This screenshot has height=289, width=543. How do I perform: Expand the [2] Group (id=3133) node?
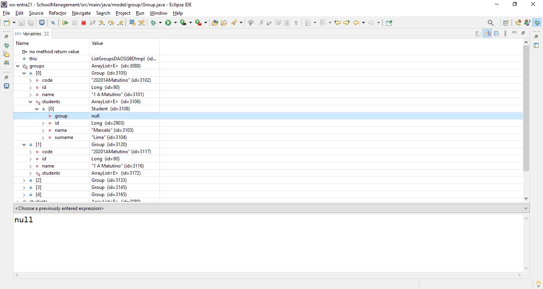(24, 180)
